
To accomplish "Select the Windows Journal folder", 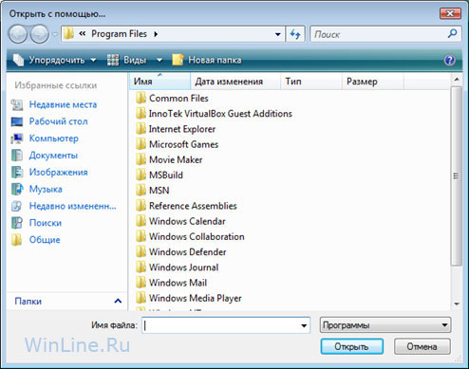I will point(178,268).
